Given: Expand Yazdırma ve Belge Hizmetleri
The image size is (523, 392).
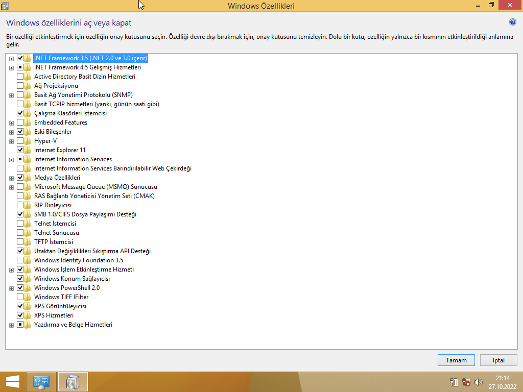Looking at the screenshot, I should point(11,325).
